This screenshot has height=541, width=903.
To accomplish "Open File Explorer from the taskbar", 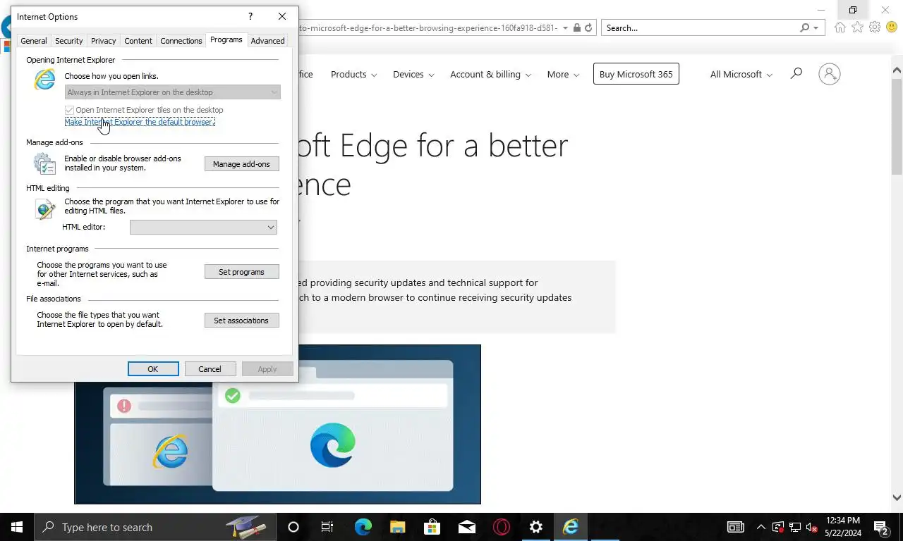I will pyautogui.click(x=397, y=527).
